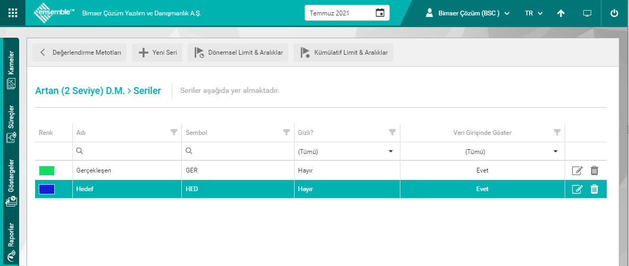The width and height of the screenshot is (629, 266).
Task: Delete the Hedef series row
Action: 594,189
